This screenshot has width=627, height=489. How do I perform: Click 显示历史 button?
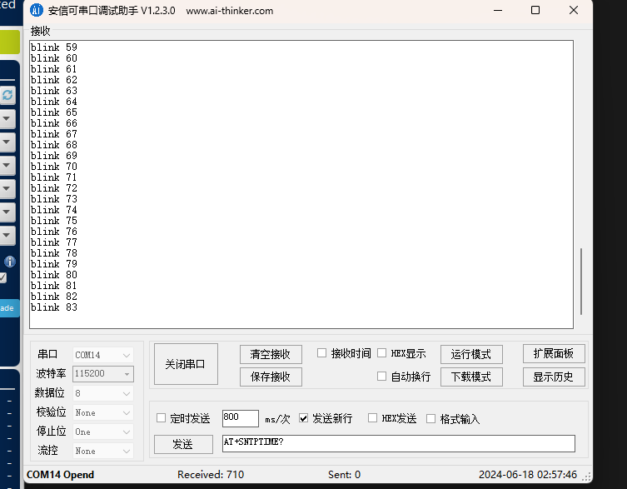tap(554, 377)
